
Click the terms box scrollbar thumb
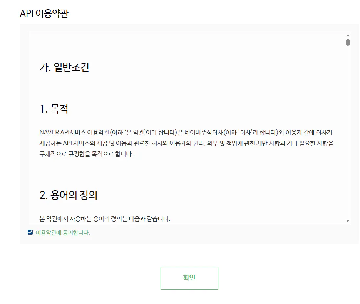click(x=348, y=42)
